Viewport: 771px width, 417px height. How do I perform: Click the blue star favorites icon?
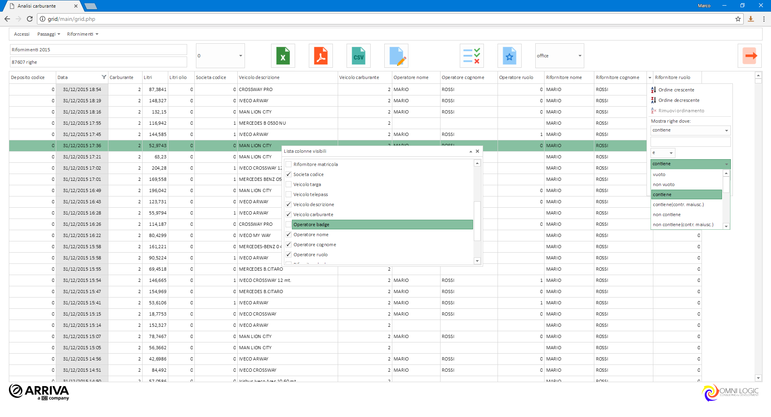click(x=510, y=56)
